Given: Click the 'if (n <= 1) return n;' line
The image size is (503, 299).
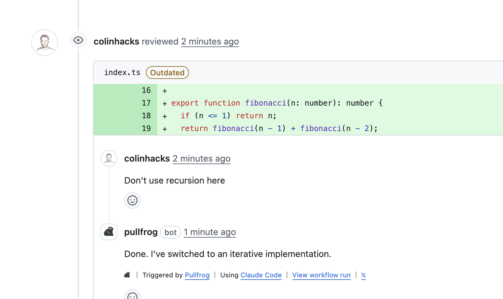Looking at the screenshot, I should (x=229, y=116).
